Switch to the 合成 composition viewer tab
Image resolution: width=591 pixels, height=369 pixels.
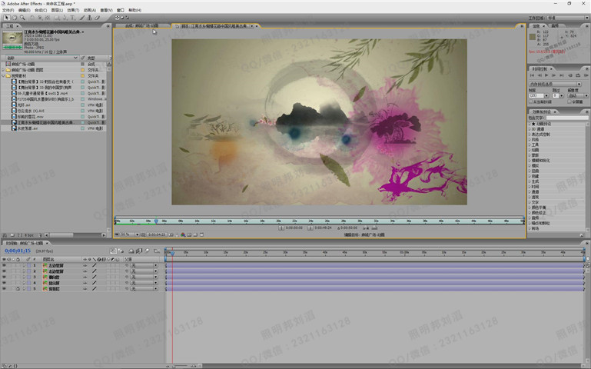coord(142,25)
